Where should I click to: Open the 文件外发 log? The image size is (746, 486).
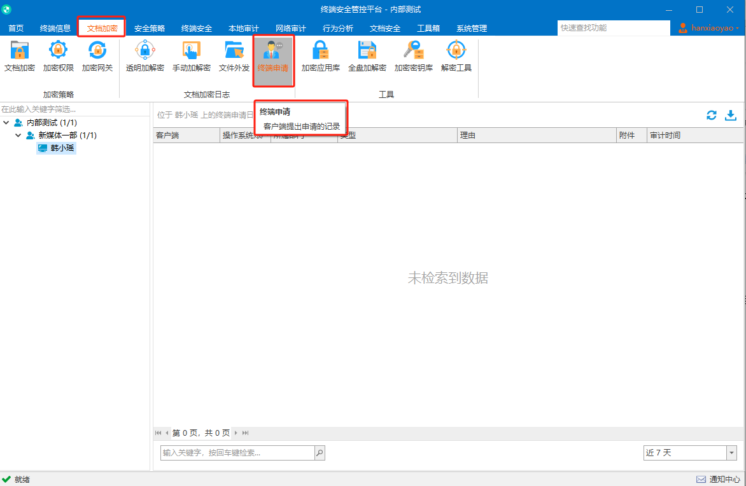click(x=234, y=57)
